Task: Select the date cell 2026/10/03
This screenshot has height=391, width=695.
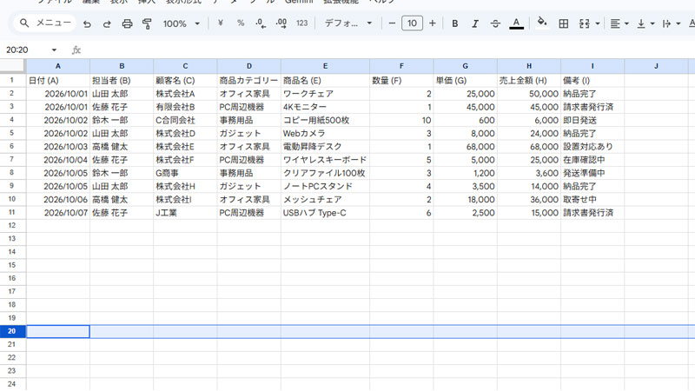Action: [x=58, y=146]
